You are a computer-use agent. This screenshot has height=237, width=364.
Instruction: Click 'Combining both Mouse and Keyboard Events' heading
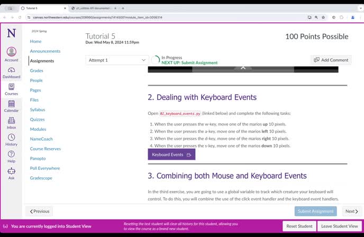point(228,176)
